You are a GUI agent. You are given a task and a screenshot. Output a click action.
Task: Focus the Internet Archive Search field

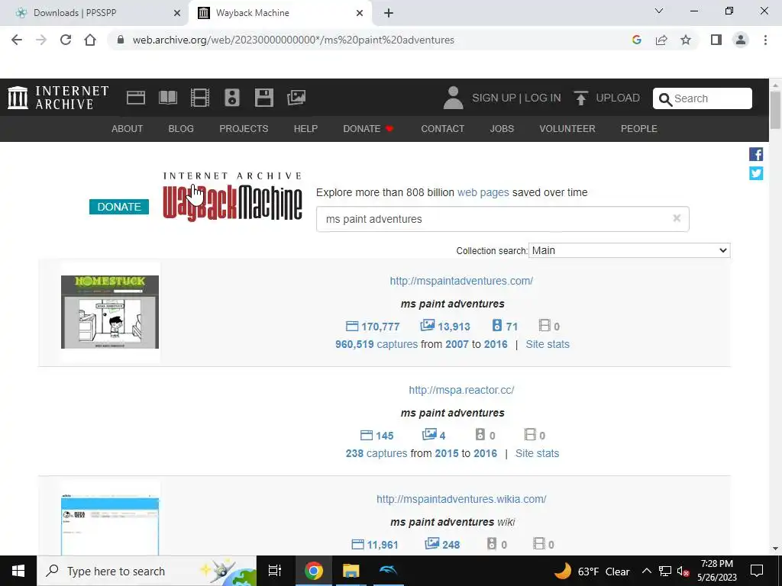click(703, 98)
